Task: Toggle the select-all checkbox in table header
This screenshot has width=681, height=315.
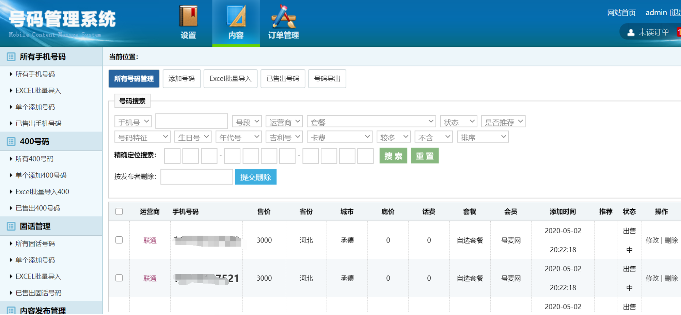Action: coord(119,211)
